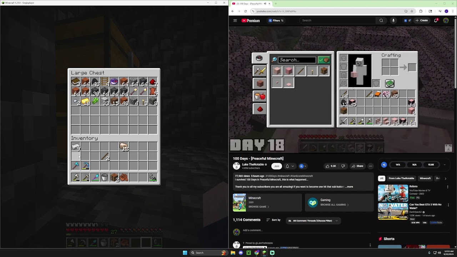Image resolution: width=457 pixels, height=257 pixels.
Task: Select the iron ingot stack in Inventory
Action: (x=75, y=146)
